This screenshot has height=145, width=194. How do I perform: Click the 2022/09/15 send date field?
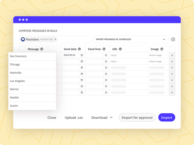click(71, 55)
